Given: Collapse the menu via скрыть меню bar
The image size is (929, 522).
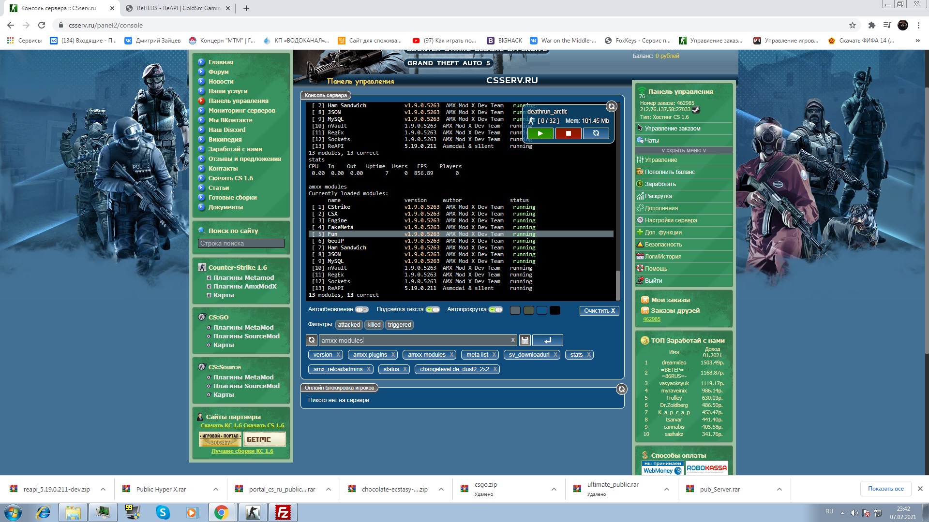Looking at the screenshot, I should pos(684,150).
